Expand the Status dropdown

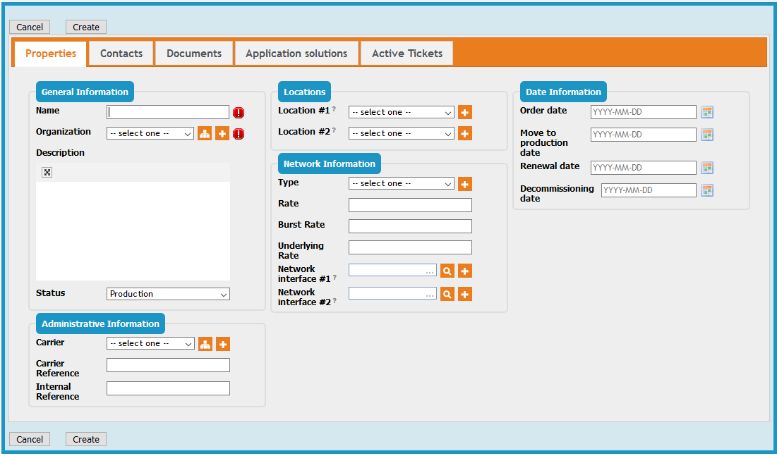tap(168, 294)
